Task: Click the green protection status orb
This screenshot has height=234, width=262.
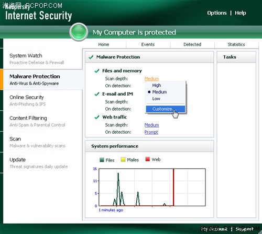Action: tap(79, 32)
